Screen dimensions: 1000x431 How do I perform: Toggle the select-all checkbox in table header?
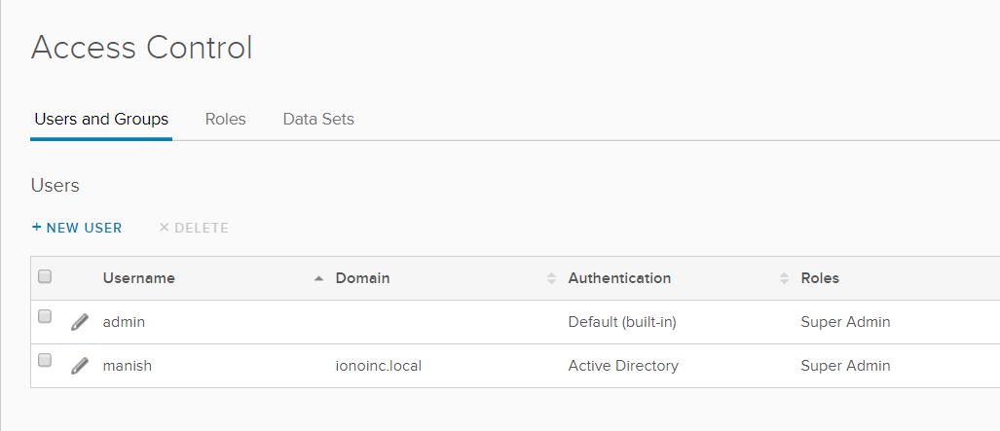coord(45,277)
